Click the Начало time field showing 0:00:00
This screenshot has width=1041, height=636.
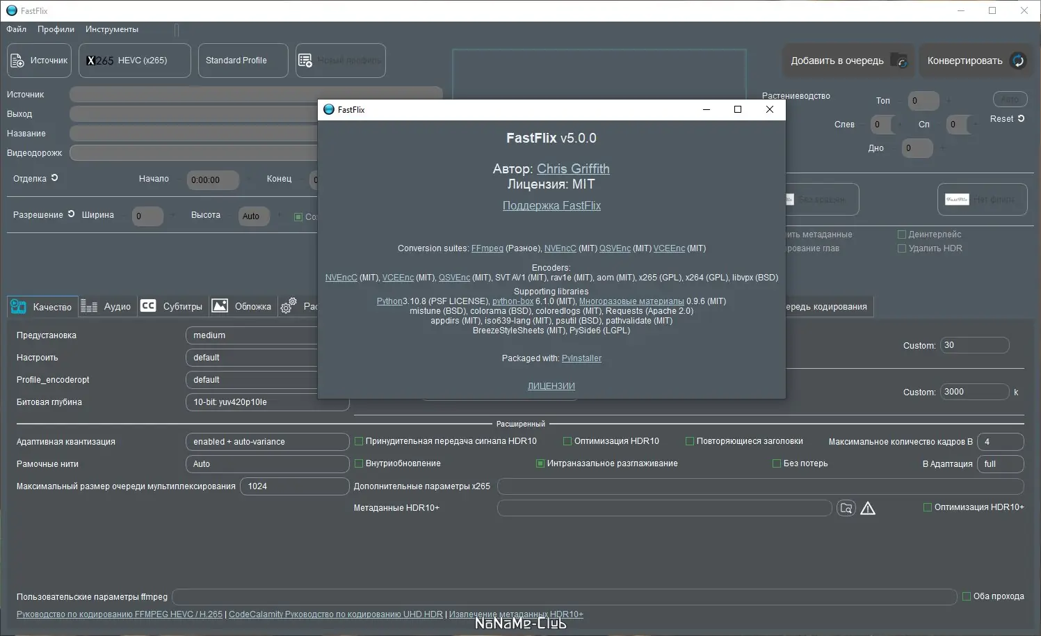tap(212, 180)
